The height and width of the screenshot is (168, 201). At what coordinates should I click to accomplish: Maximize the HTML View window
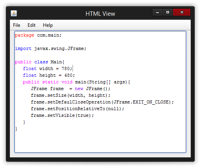pyautogui.click(x=167, y=12)
